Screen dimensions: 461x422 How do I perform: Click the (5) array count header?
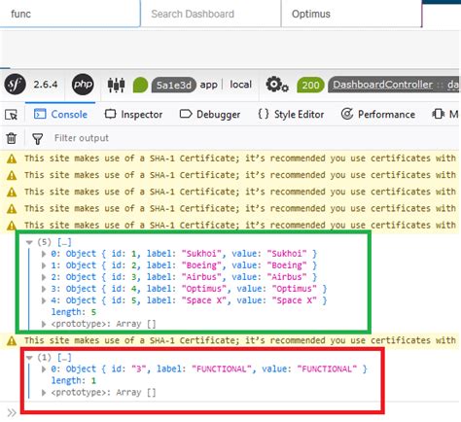[x=54, y=242]
